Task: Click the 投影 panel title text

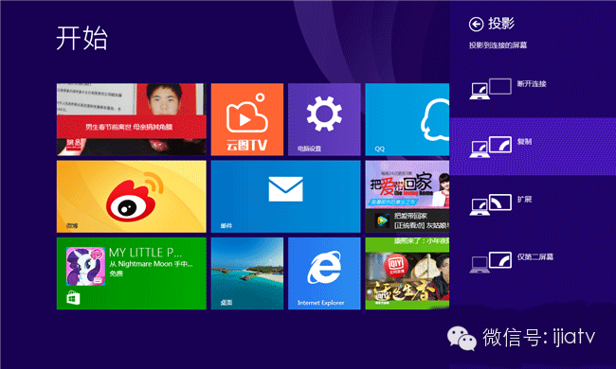Action: click(501, 24)
